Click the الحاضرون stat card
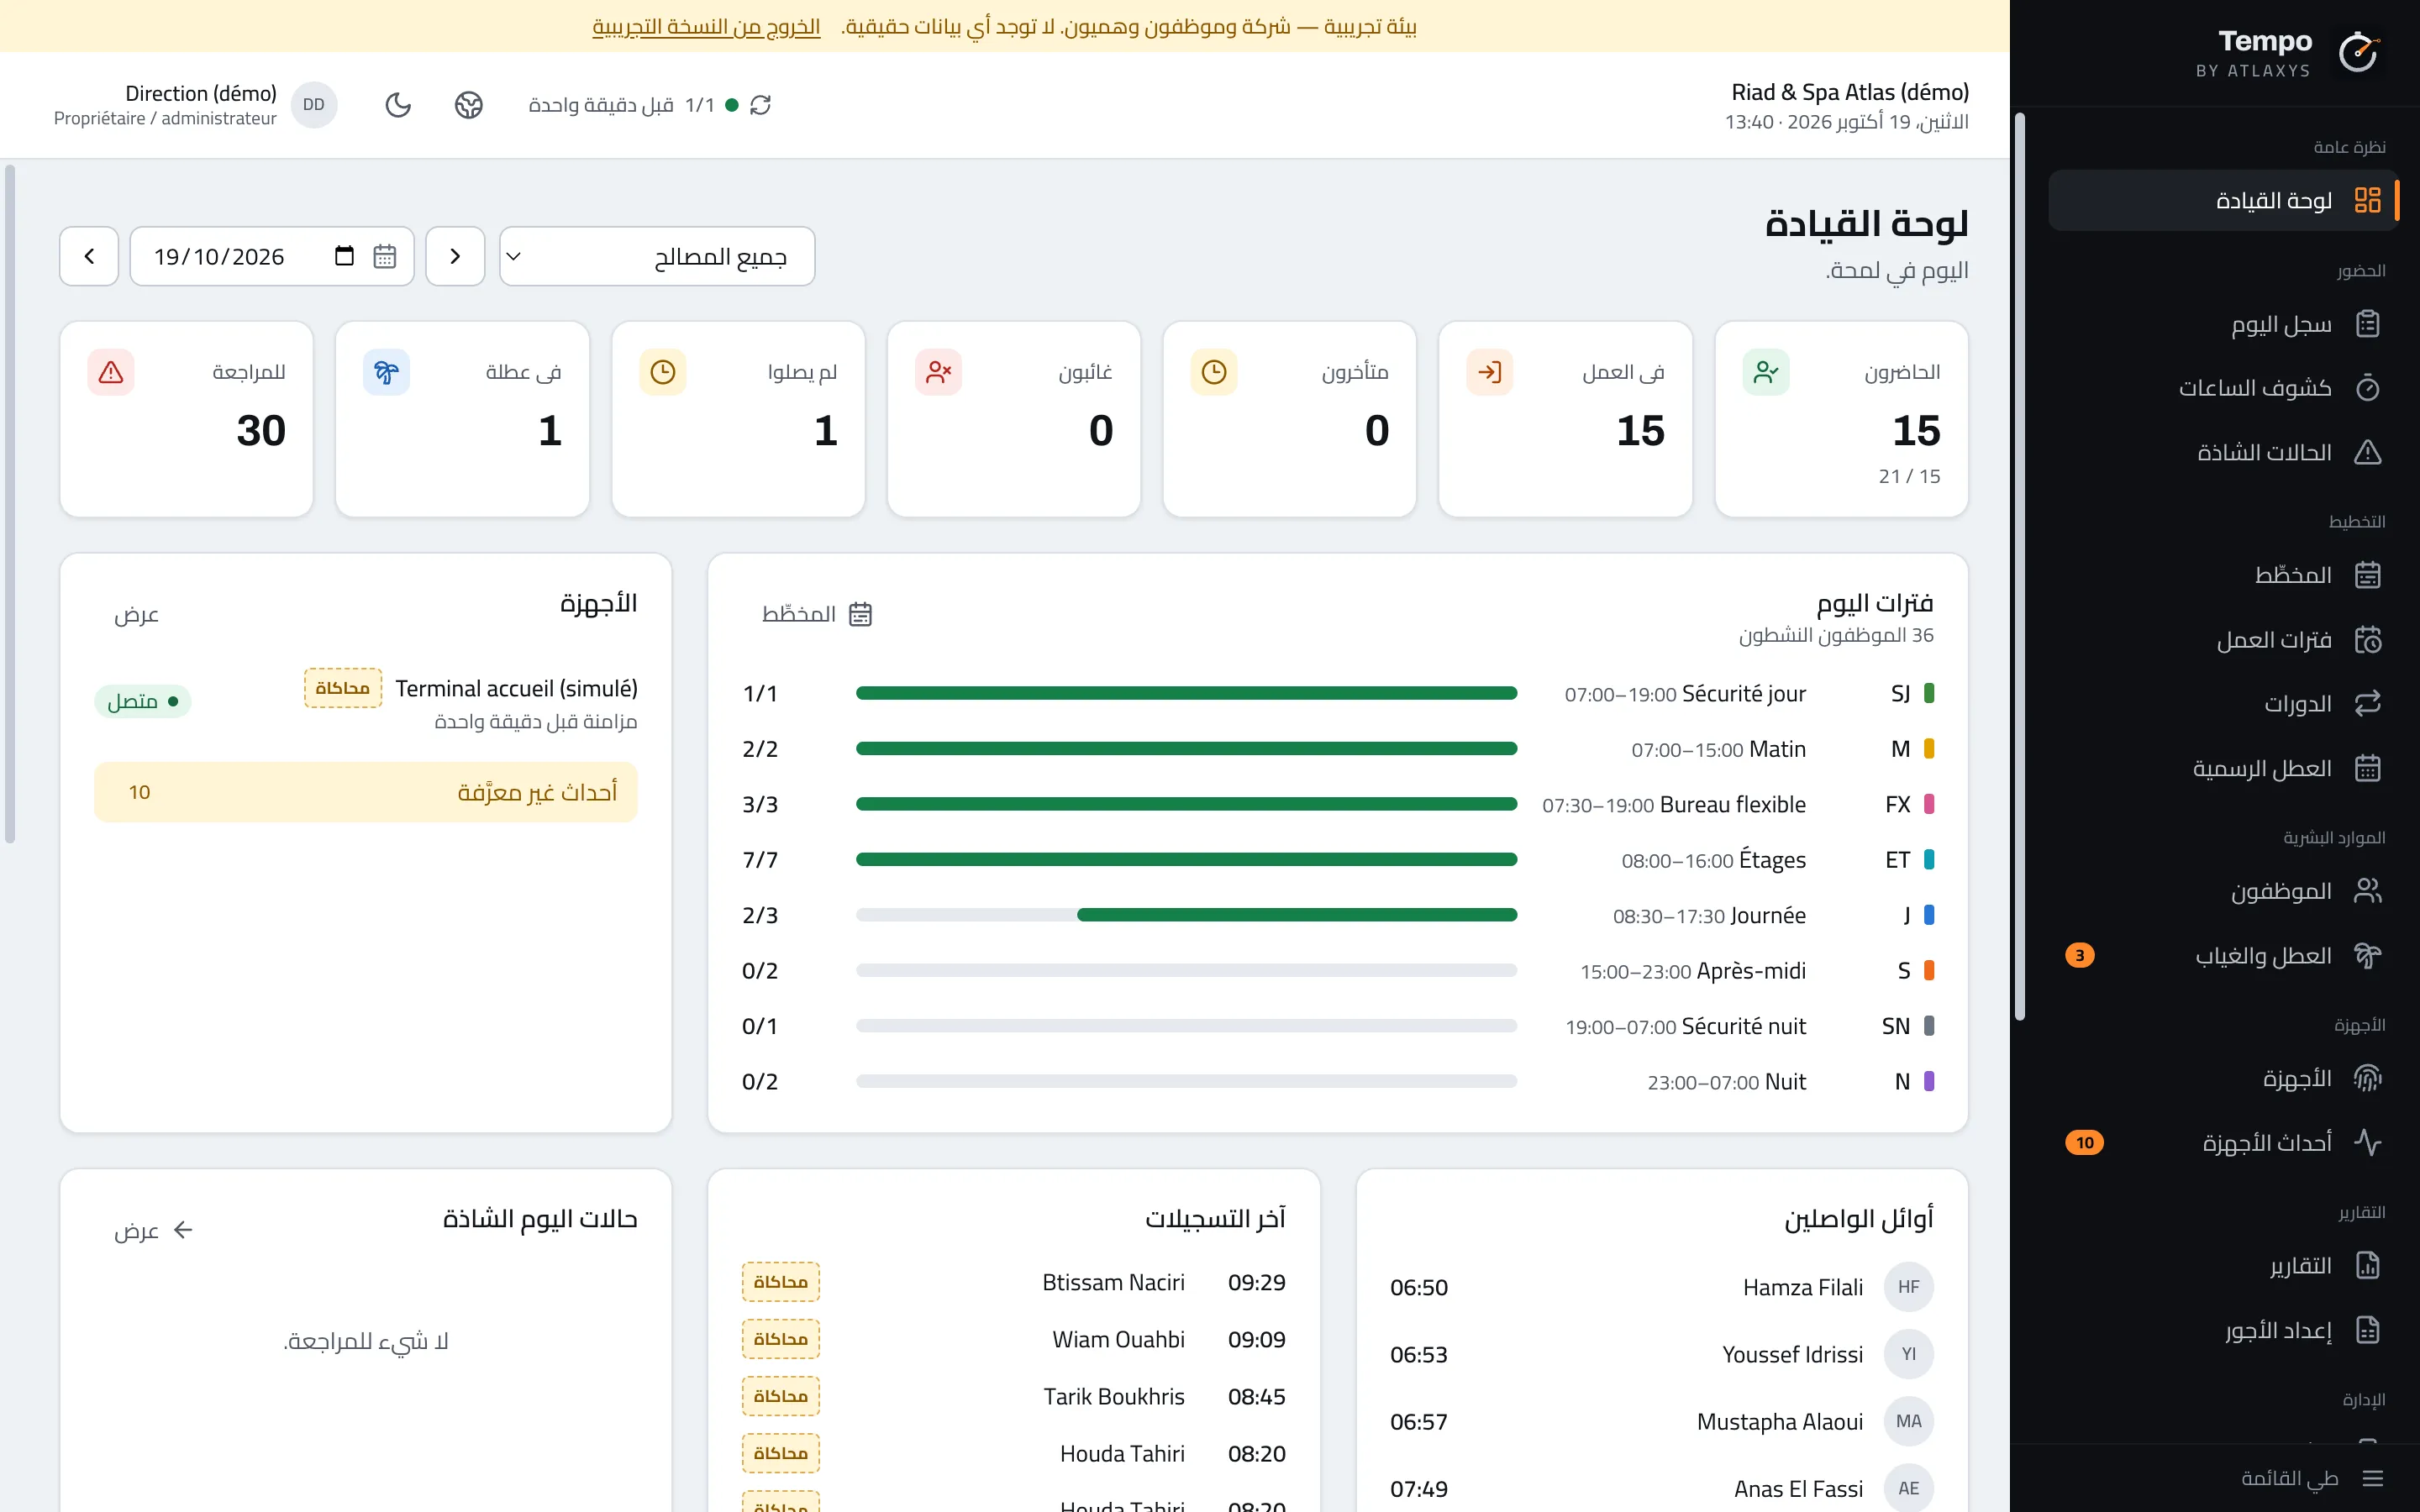 pos(1841,419)
